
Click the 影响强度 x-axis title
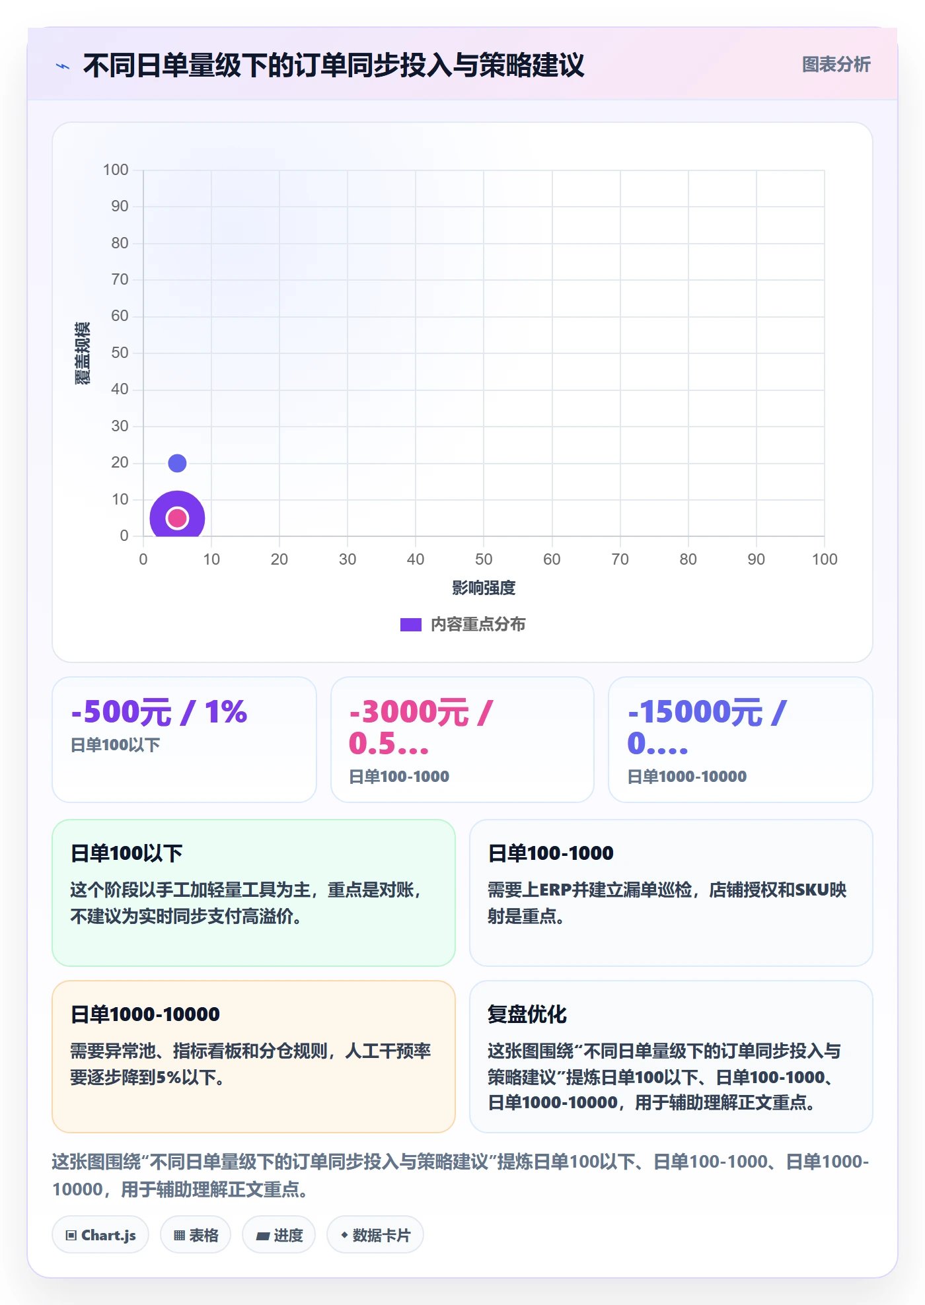tap(484, 588)
